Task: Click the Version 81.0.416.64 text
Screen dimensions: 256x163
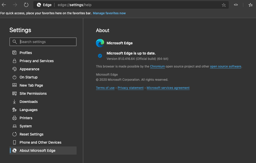Action: 137,59
